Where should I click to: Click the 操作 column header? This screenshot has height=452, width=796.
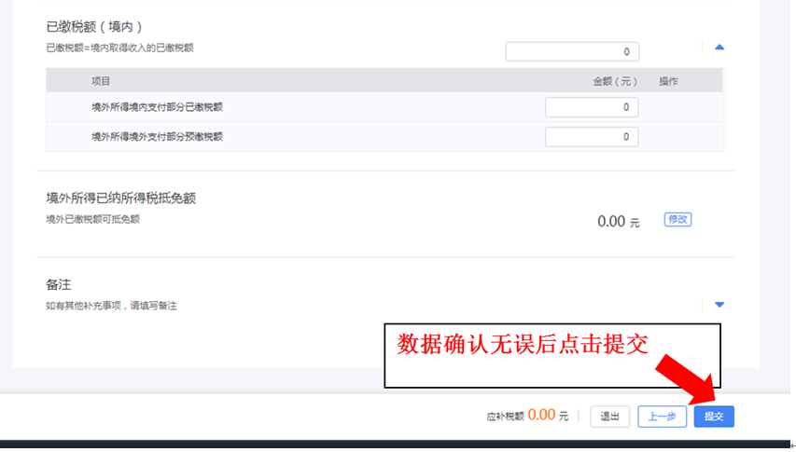(668, 82)
